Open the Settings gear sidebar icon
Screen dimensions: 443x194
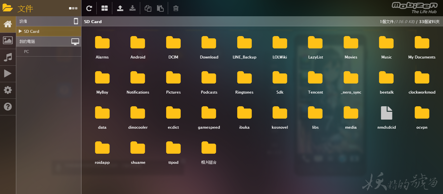click(x=8, y=90)
